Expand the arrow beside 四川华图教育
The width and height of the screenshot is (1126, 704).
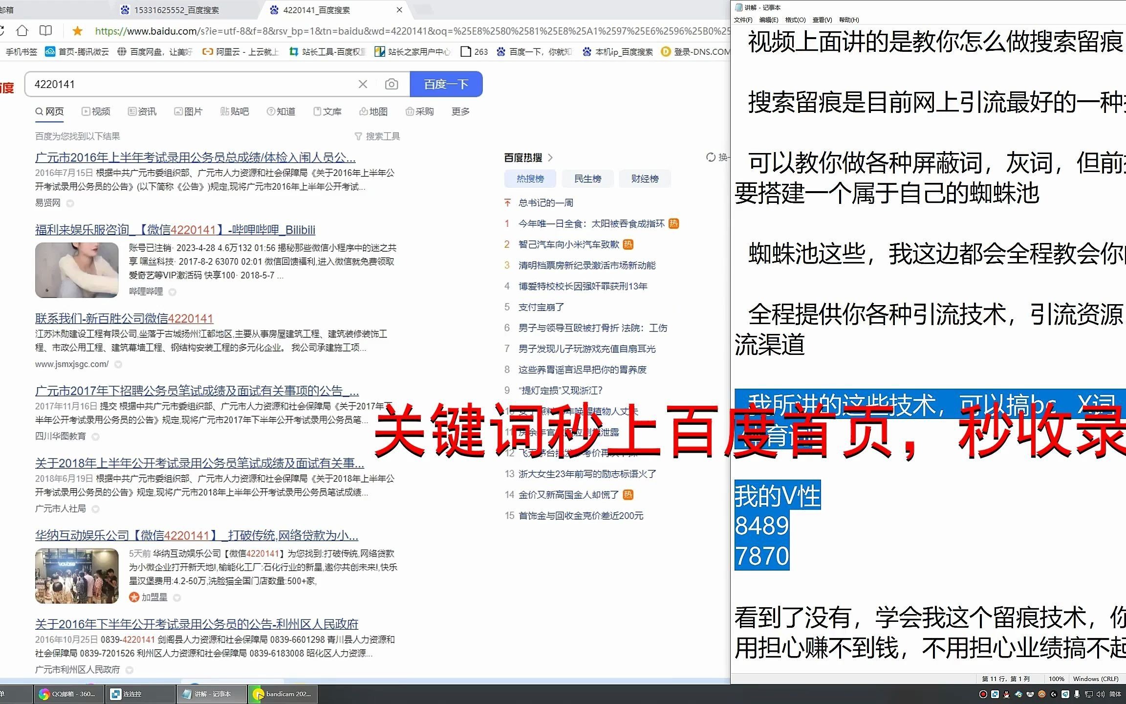tap(96, 437)
